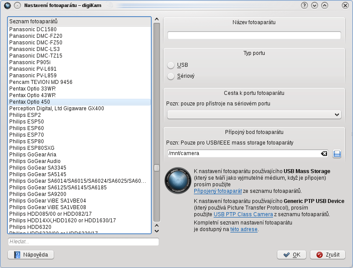
Task: Click the digiKam window menu icon
Action: tap(7, 5)
